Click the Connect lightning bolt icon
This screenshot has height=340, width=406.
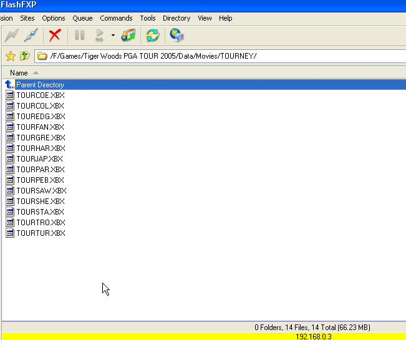click(11, 35)
